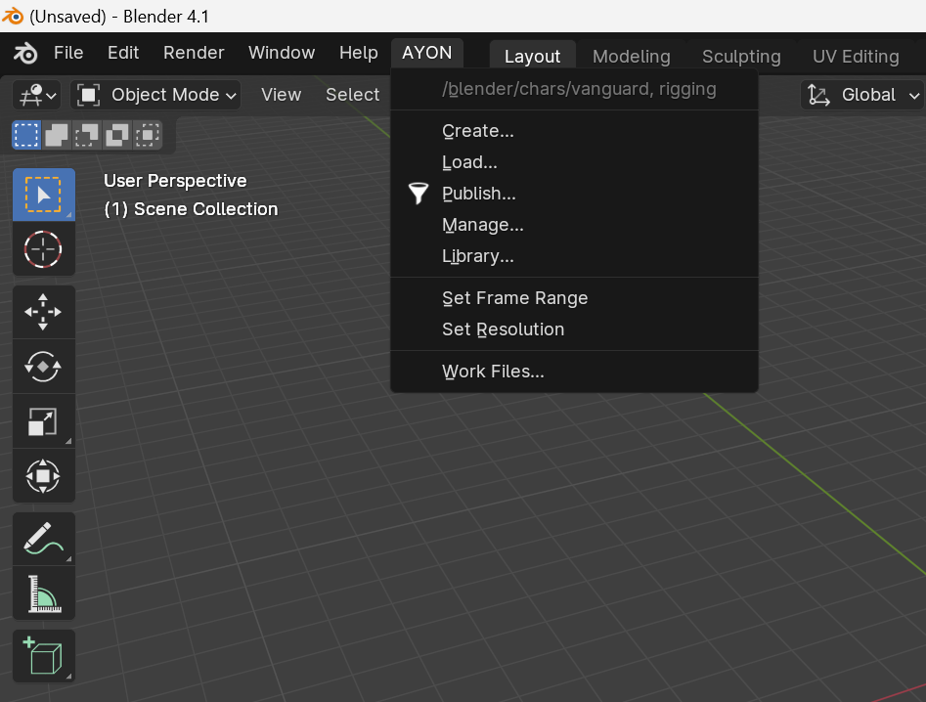This screenshot has width=926, height=702.
Task: Choose Work Files... in AYON menu
Action: (x=574, y=371)
